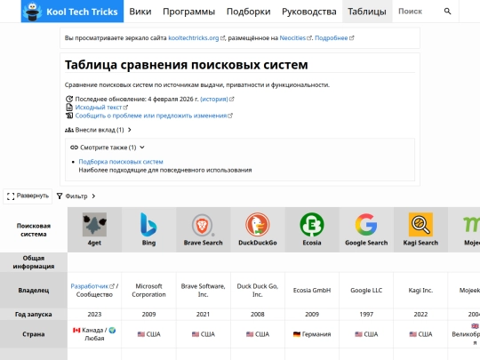Click the Germany flag for Ecosia

297,334
